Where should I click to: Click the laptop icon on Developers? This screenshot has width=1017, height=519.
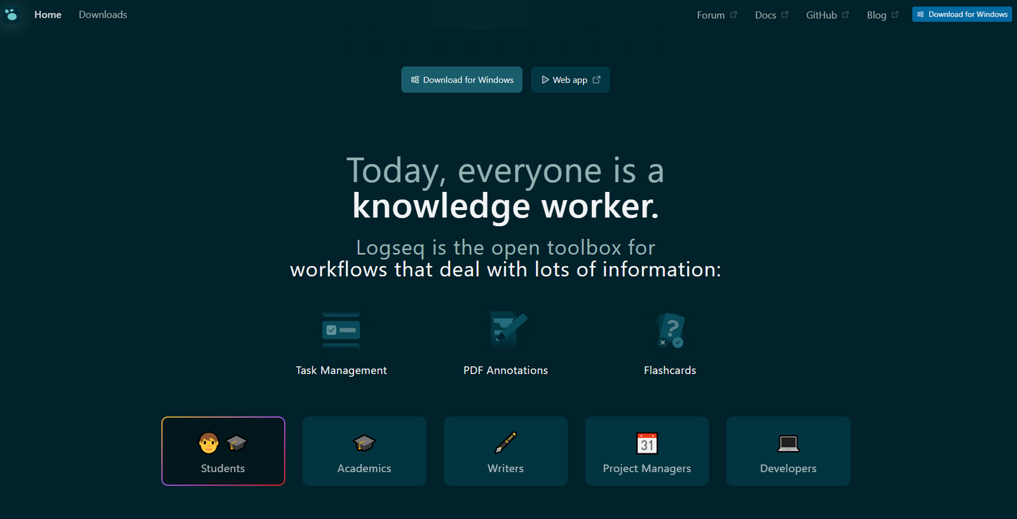click(788, 443)
